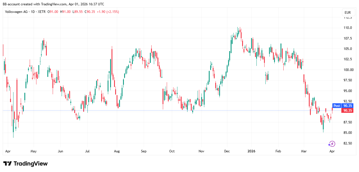
Task: Click the +1.90 (+2.15%) change value
Action: pyautogui.click(x=108, y=12)
